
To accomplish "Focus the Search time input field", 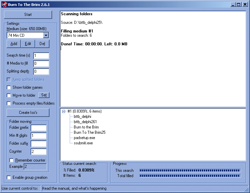I will [41, 56].
